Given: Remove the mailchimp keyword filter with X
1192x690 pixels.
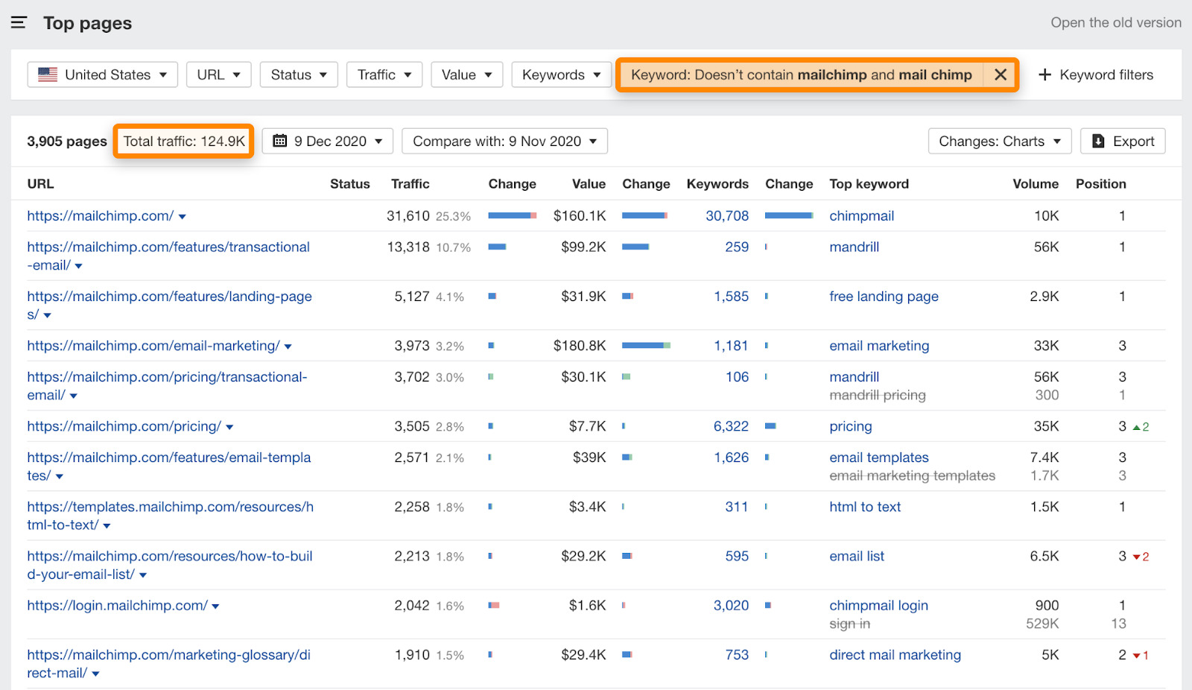Looking at the screenshot, I should pyautogui.click(x=1001, y=75).
